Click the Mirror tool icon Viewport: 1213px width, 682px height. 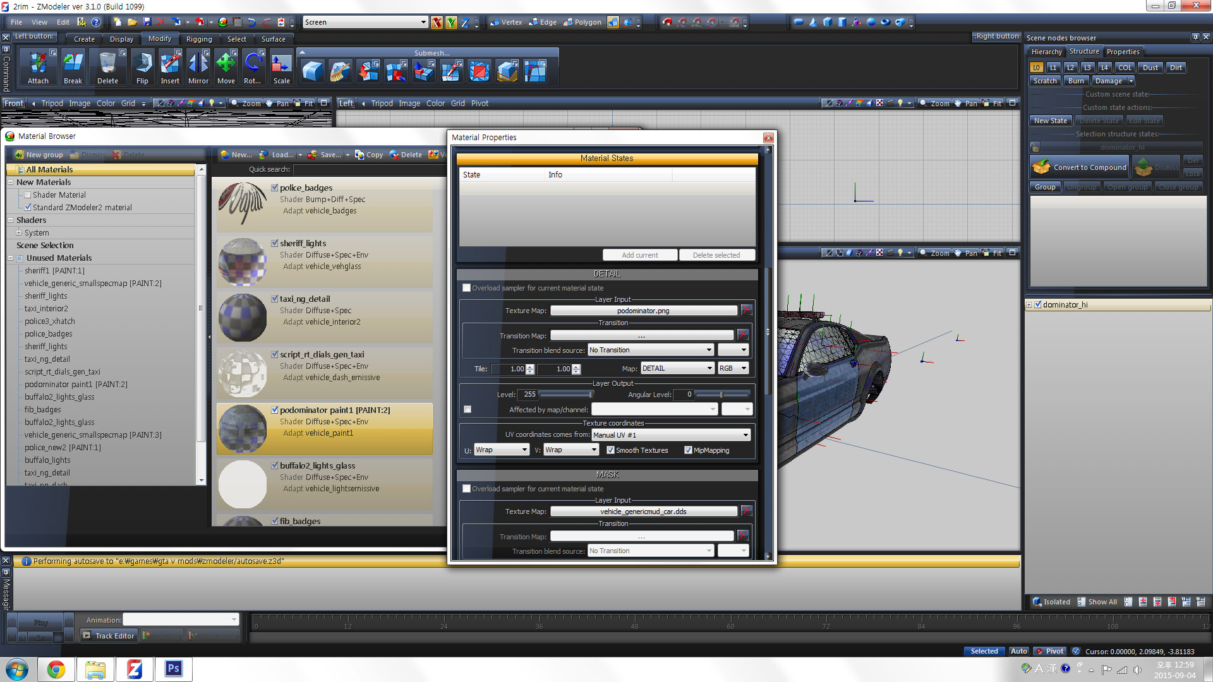coord(198,64)
